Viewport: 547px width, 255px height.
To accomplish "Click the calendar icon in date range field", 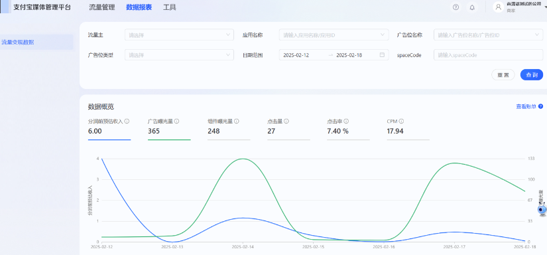I will point(382,55).
